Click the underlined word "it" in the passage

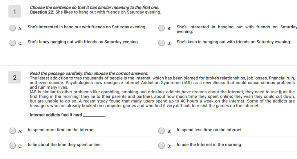point(280,92)
